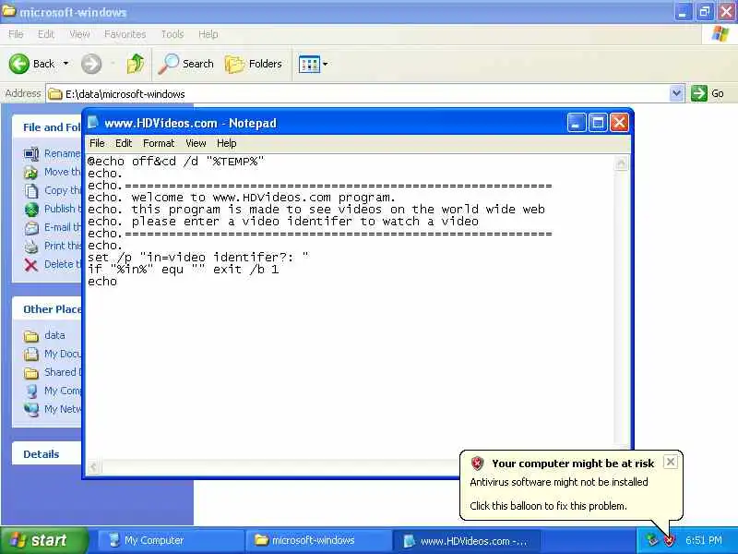Open Explorer Edit menu
The image size is (738, 554).
coord(45,34)
